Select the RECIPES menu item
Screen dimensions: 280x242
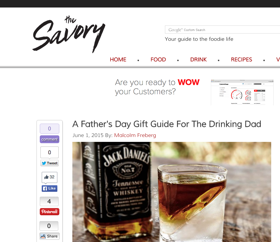pyautogui.click(x=242, y=59)
